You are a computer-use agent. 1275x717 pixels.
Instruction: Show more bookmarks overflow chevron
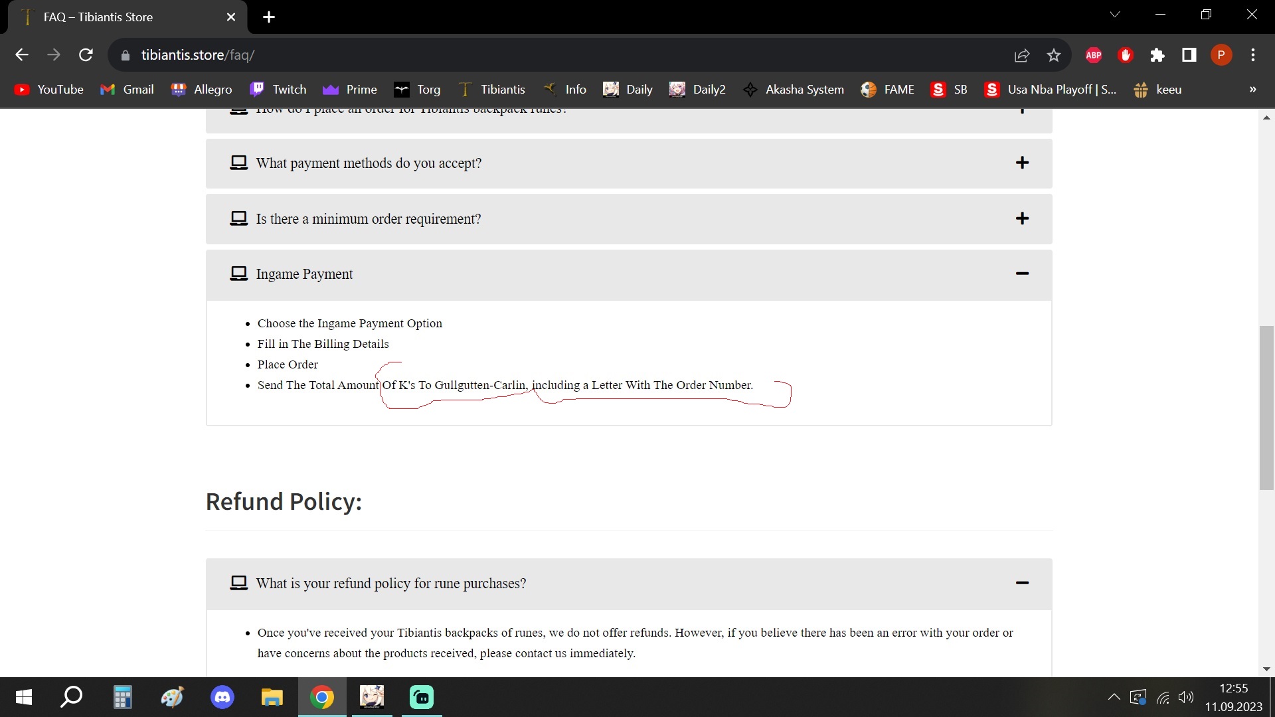(x=1252, y=90)
